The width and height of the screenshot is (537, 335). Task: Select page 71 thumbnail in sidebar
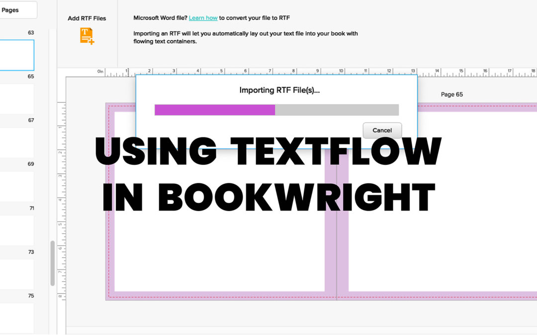pyautogui.click(x=17, y=230)
